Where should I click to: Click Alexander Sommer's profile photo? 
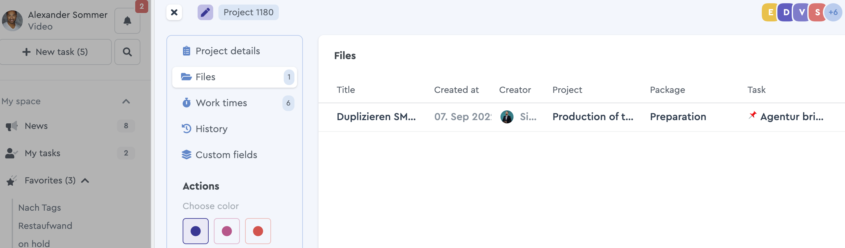12,21
